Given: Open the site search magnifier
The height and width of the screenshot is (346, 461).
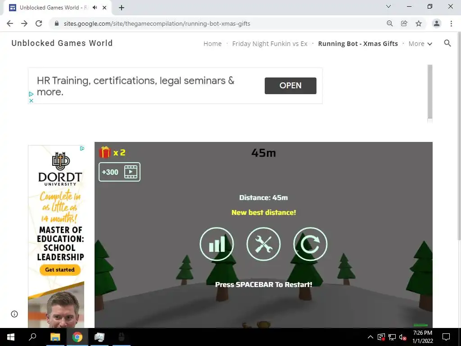Looking at the screenshot, I should [447, 43].
